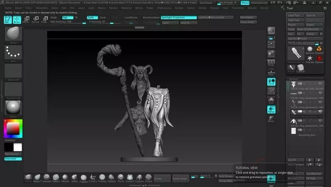Select the Inflat brush
Viewport: 331px width, 187px height.
click(x=74, y=178)
